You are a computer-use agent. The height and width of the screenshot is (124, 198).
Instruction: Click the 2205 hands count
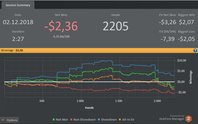115,26
